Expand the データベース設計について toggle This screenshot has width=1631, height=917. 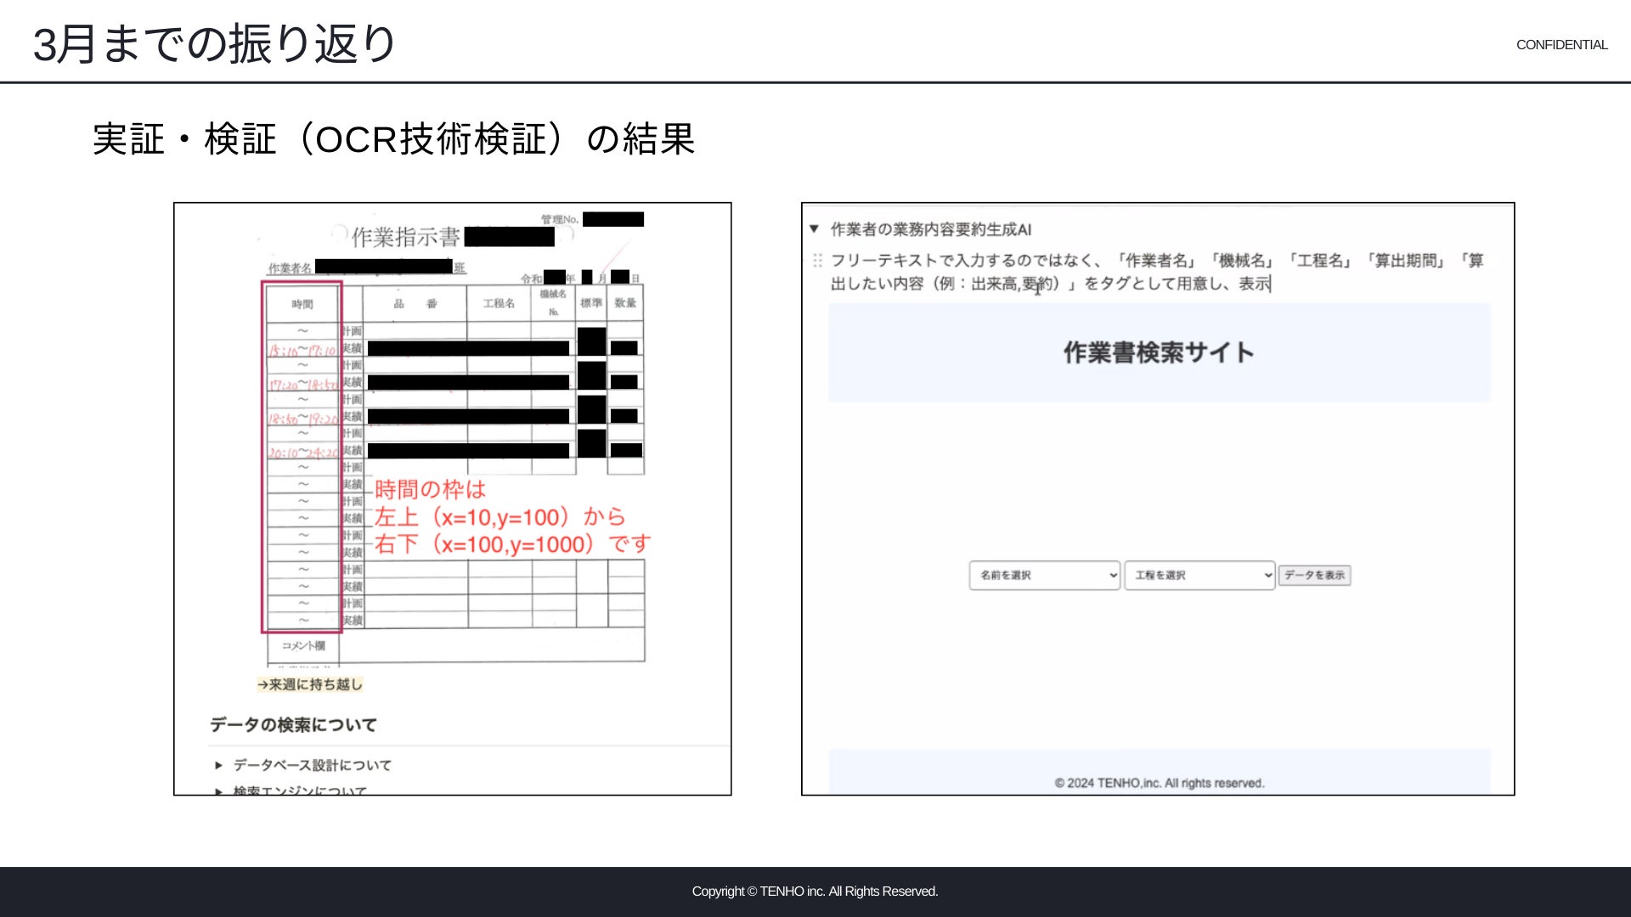pos(219,766)
